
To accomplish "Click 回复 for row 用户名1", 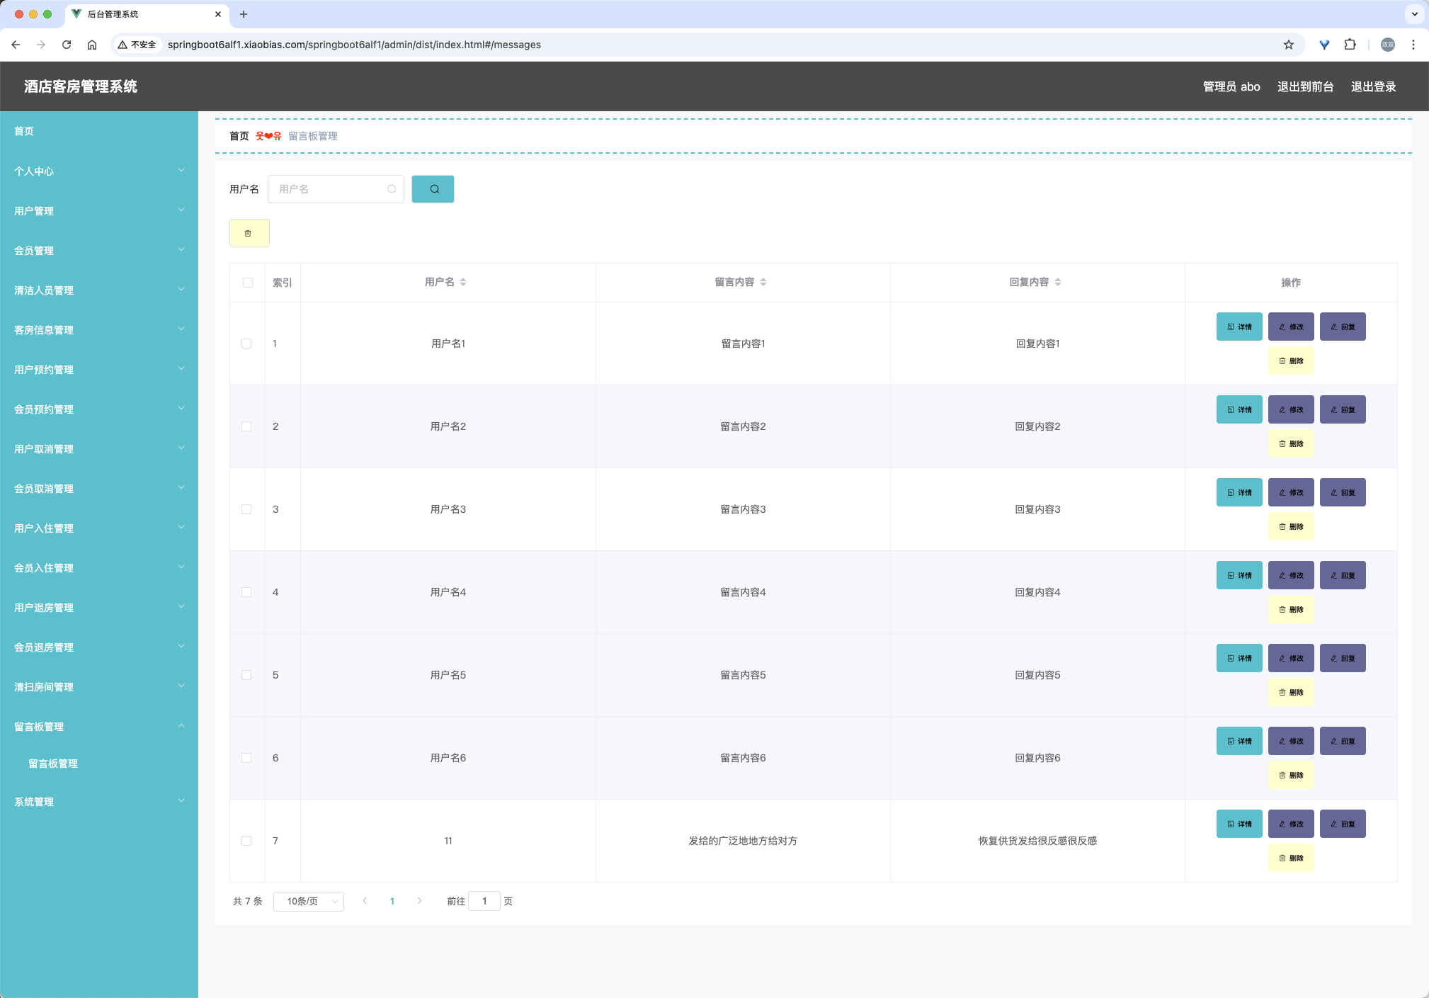I will [1343, 327].
